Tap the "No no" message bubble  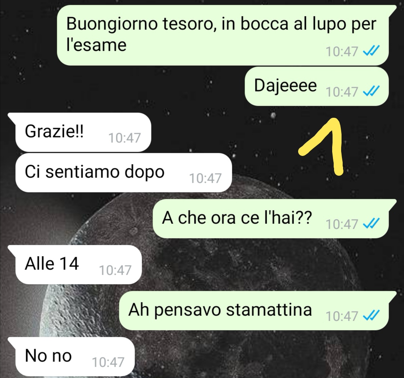(71, 356)
